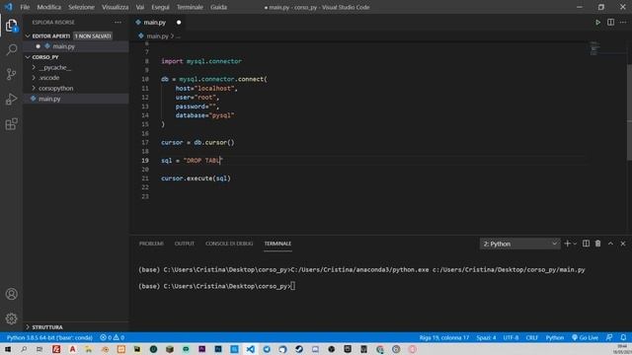
Task: Open Explorer panel ellipsis menu
Action: click(118, 23)
